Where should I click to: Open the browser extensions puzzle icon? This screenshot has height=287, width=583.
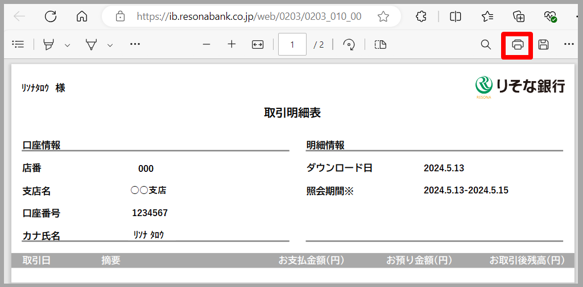[x=421, y=16]
